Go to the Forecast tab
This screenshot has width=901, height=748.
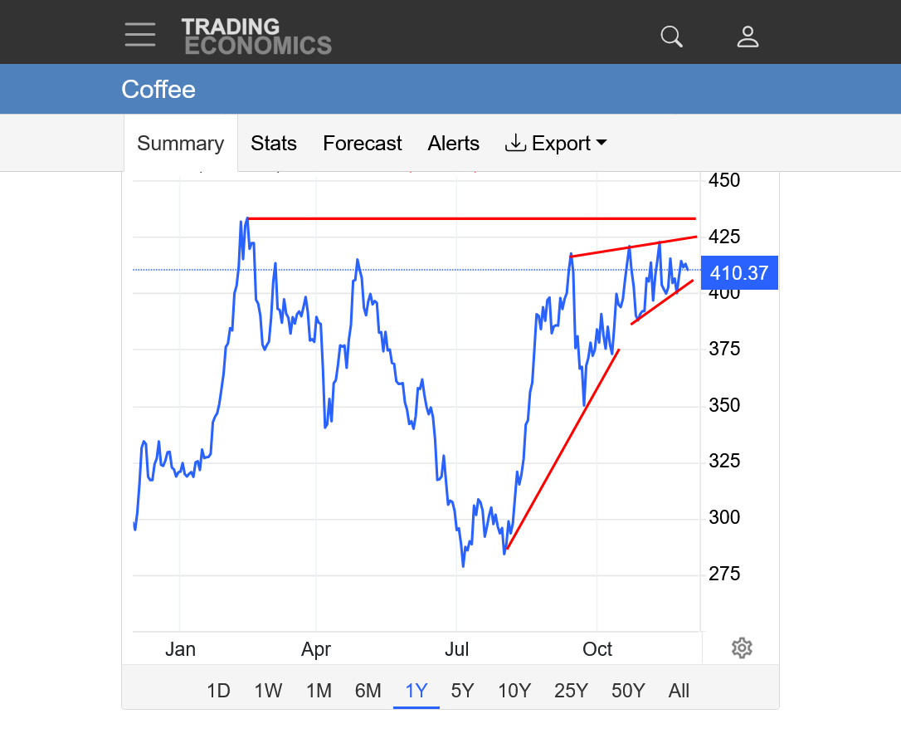(362, 144)
